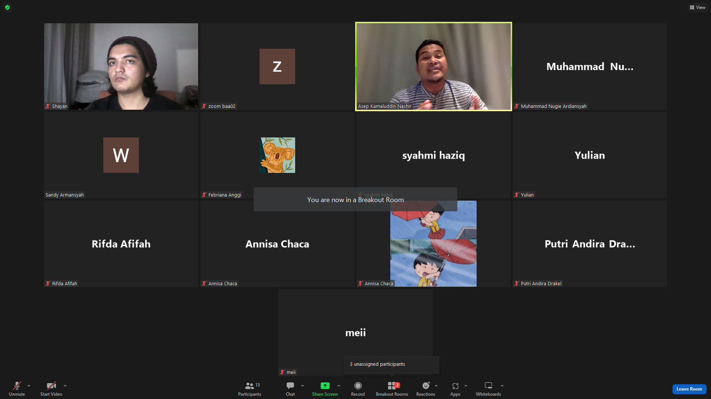Expand Share Screen options arrow
This screenshot has height=399, width=711.
[339, 386]
